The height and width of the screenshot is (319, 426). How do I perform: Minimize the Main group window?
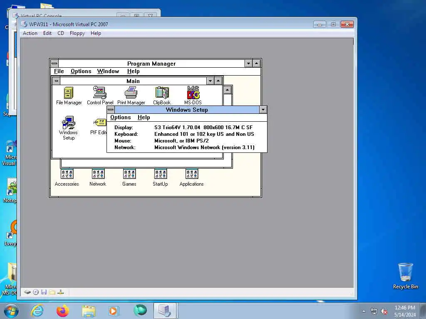pyautogui.click(x=210, y=81)
